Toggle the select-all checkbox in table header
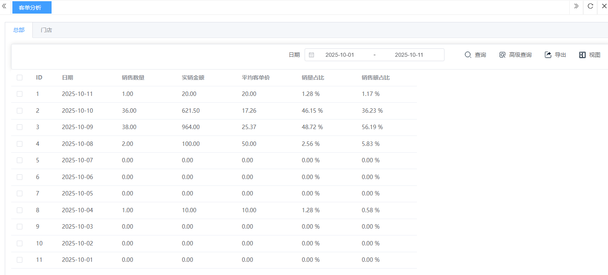The width and height of the screenshot is (608, 275). (x=20, y=78)
